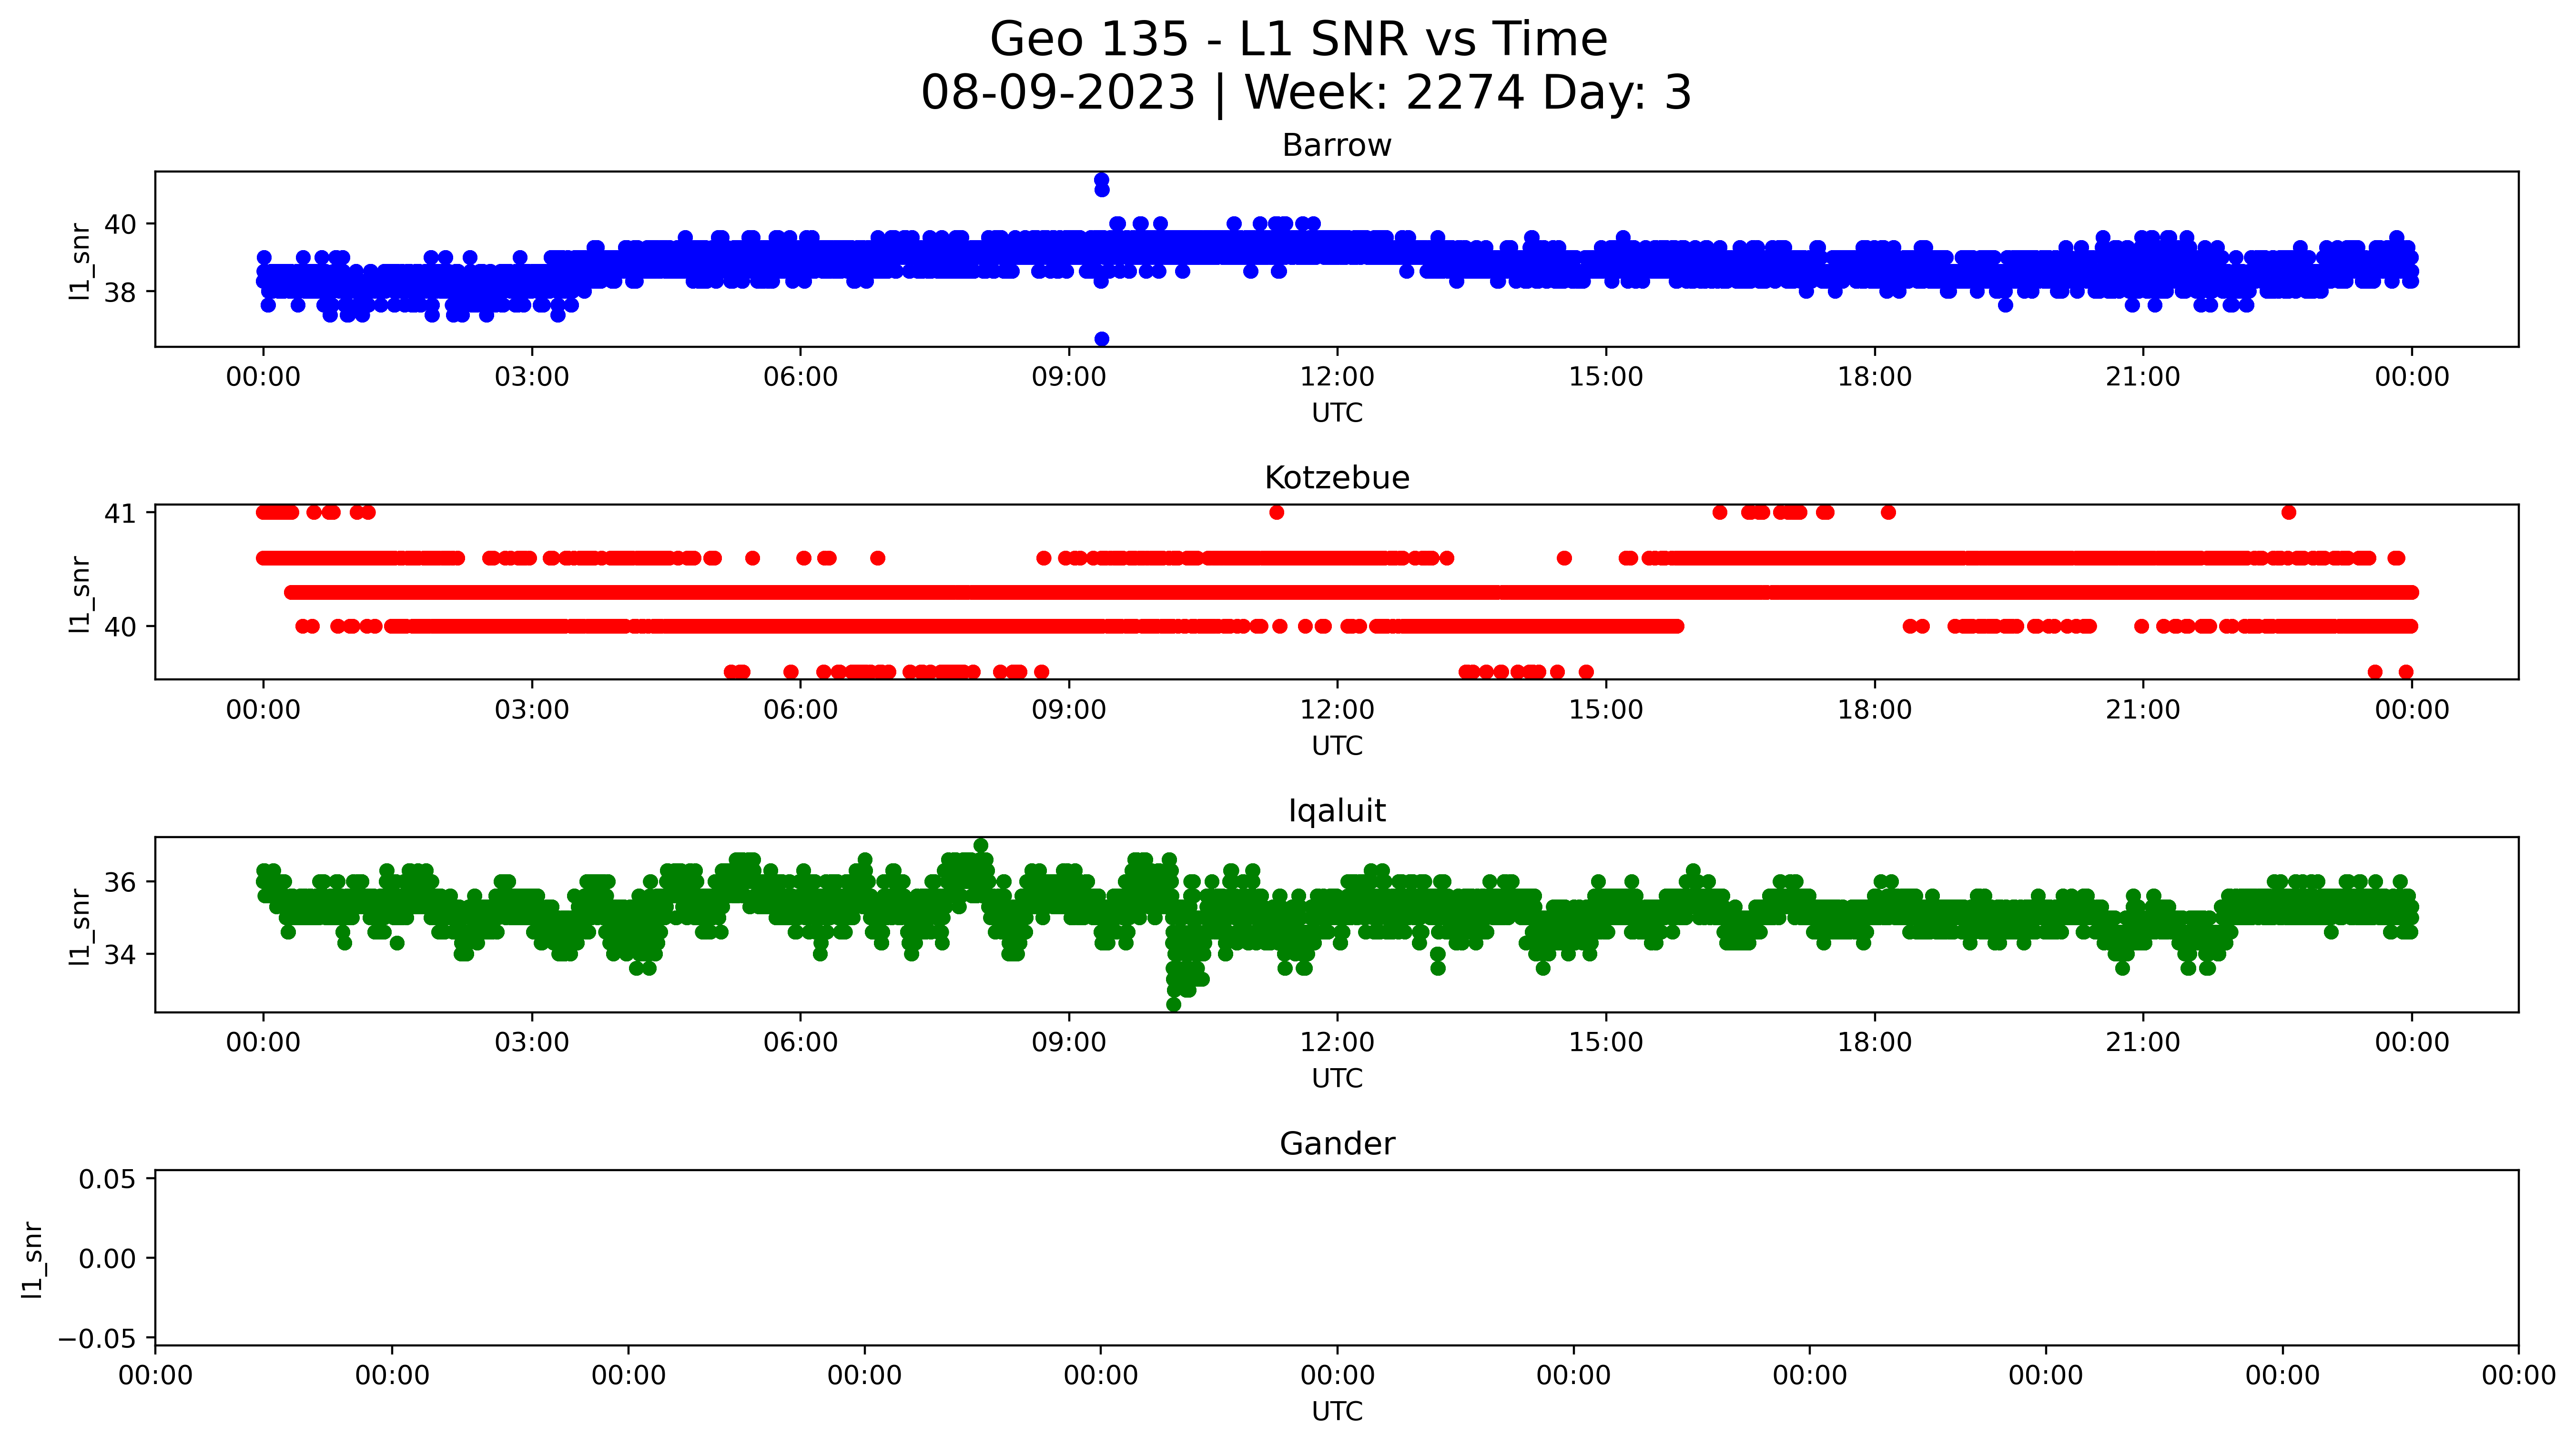Click '21:00' tick under Barrow plot

click(2143, 378)
